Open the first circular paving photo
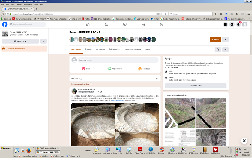The image size is (252, 158). point(93,125)
